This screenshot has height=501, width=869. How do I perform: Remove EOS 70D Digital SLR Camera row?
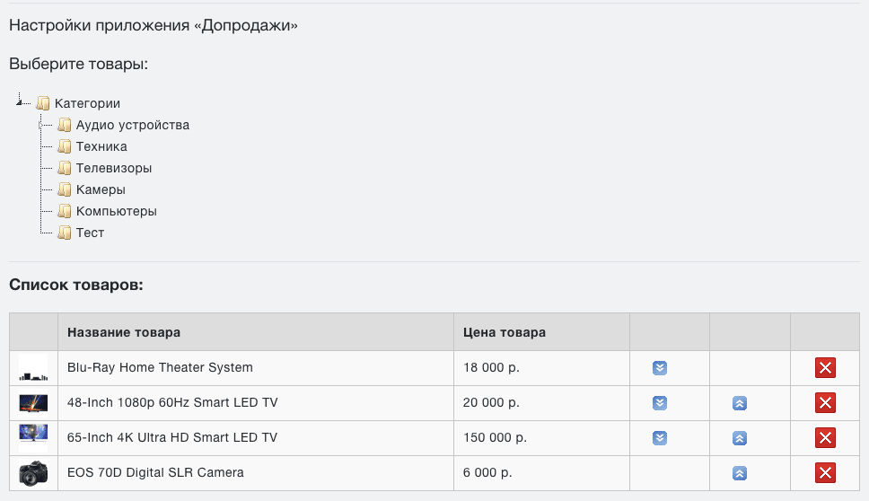click(825, 472)
